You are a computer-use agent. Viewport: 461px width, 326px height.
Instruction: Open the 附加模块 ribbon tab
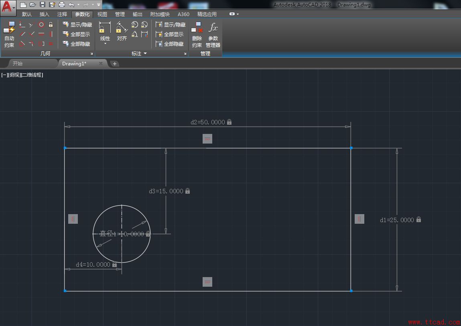tap(160, 14)
